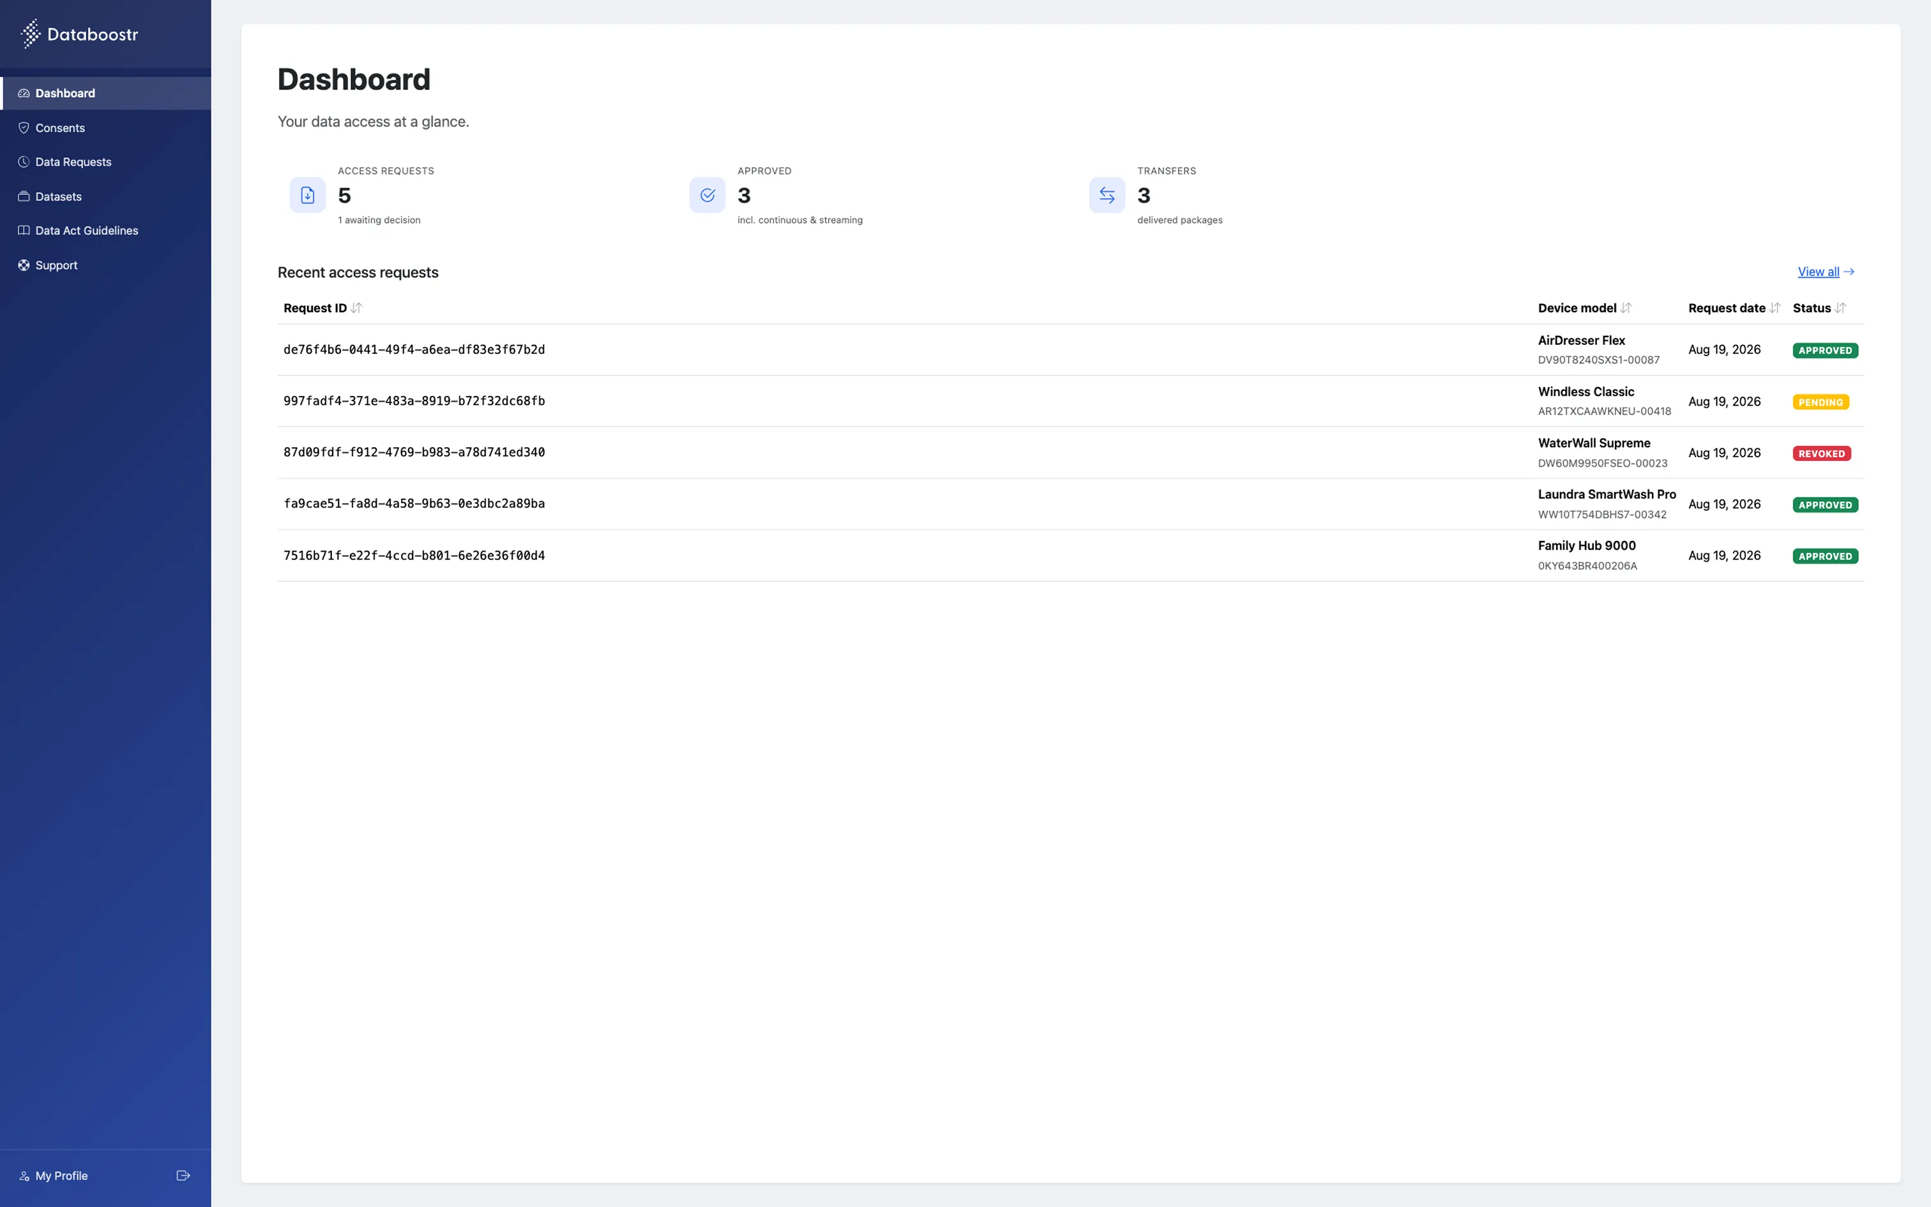
Task: Open the Support menu item
Action: tap(105, 265)
